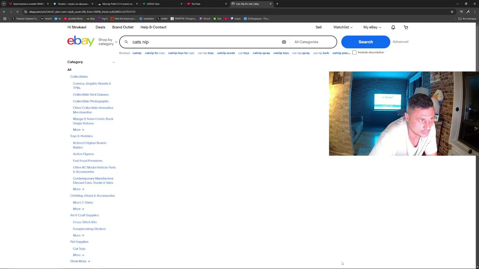The height and width of the screenshot is (269, 479).
Task: Select Men's T-Shirts category
Action: (x=83, y=202)
